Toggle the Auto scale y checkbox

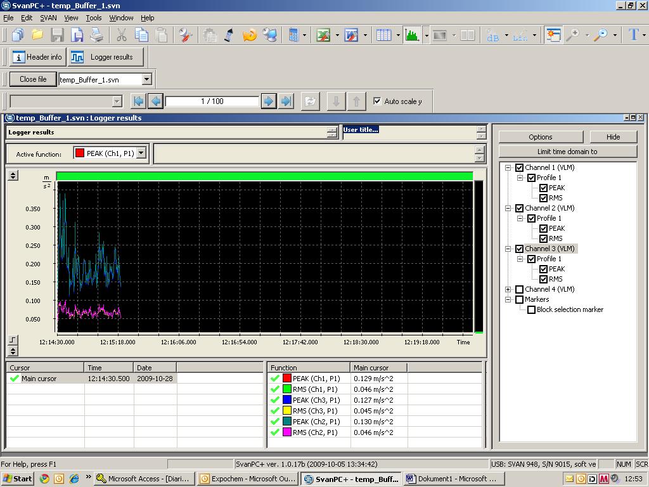coord(377,101)
